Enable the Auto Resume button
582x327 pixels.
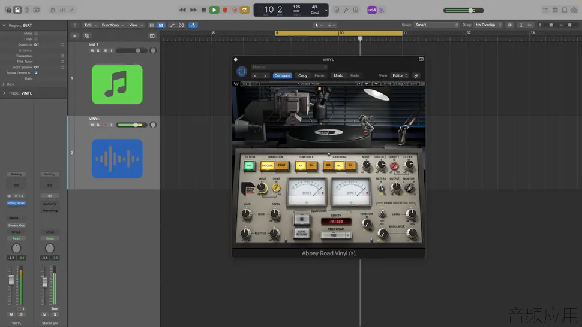coord(302,234)
